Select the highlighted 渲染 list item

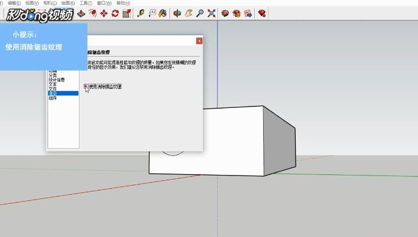[x=63, y=93]
